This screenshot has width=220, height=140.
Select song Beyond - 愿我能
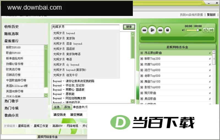click(x=64, y=94)
